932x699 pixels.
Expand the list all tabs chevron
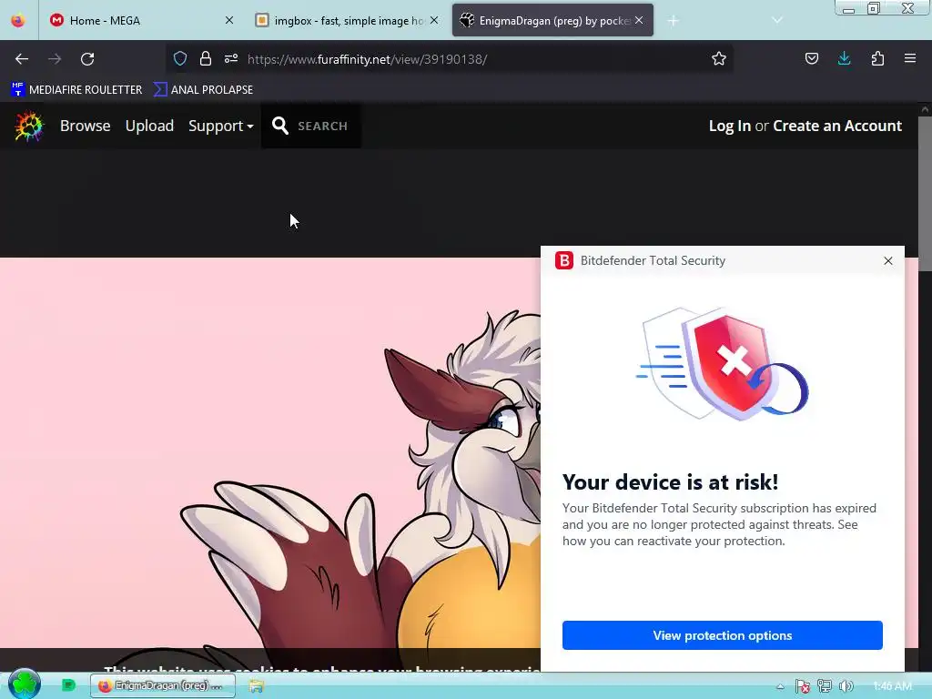pos(777,20)
